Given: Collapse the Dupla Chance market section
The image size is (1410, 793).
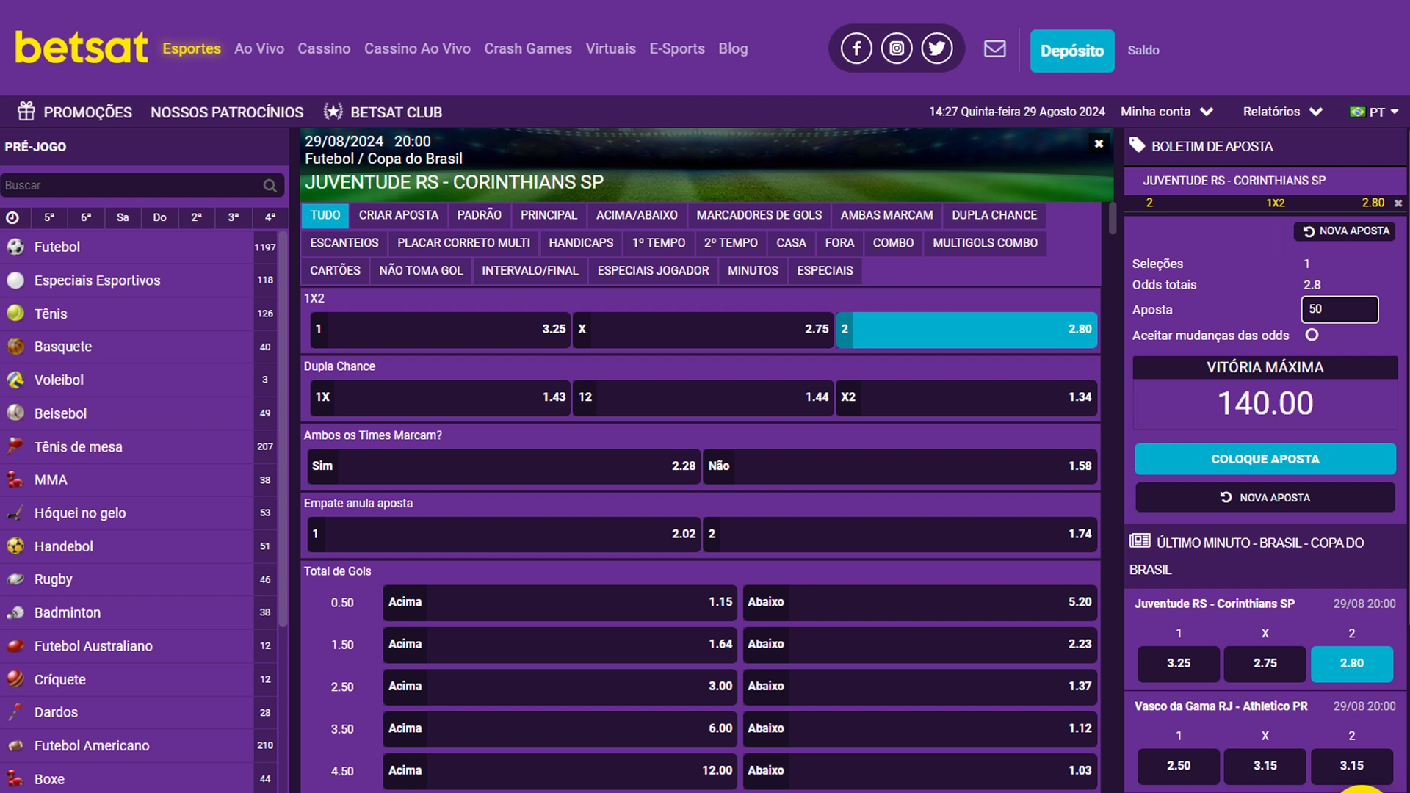Looking at the screenshot, I should click(701, 366).
